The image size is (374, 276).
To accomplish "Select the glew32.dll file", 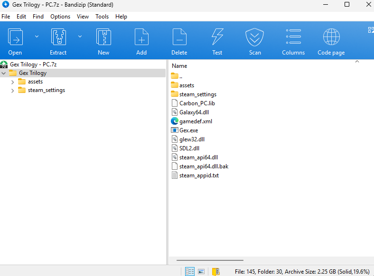I will (x=192, y=139).
